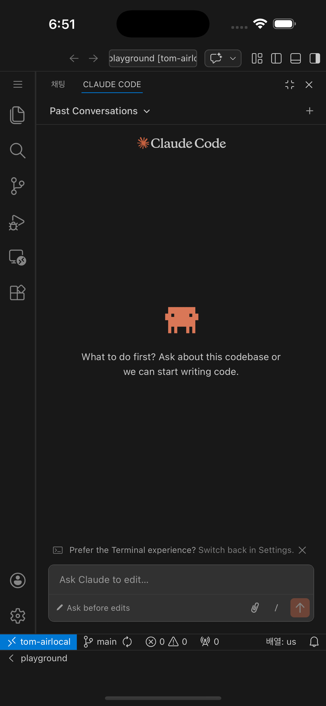This screenshot has height=706, width=326.
Task: Select the CLAUDE CODE tab
Action: tap(112, 84)
